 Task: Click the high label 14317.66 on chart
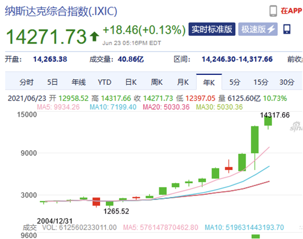274,115
